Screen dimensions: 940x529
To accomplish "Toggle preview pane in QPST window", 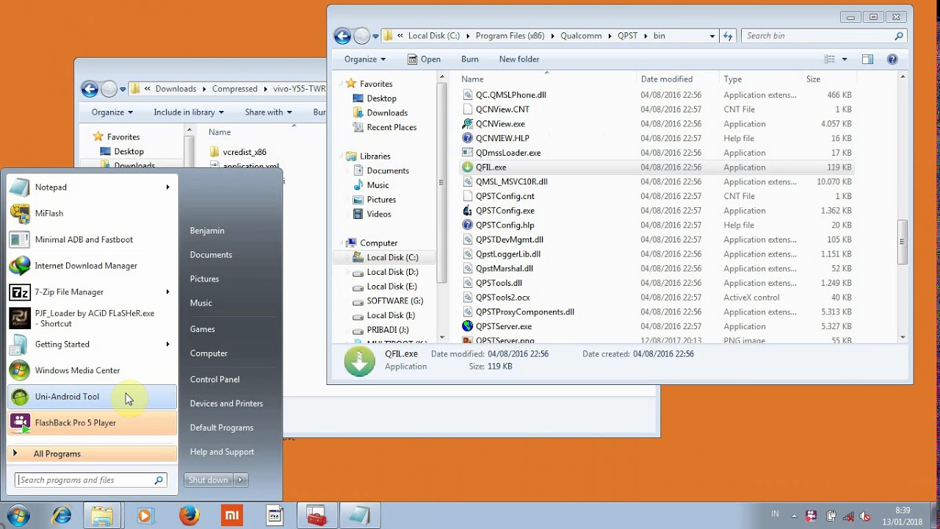I will point(867,60).
